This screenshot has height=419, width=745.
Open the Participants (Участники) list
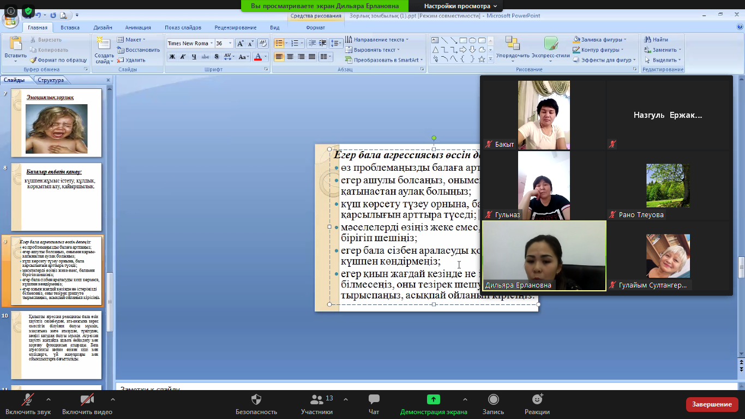tap(316, 400)
